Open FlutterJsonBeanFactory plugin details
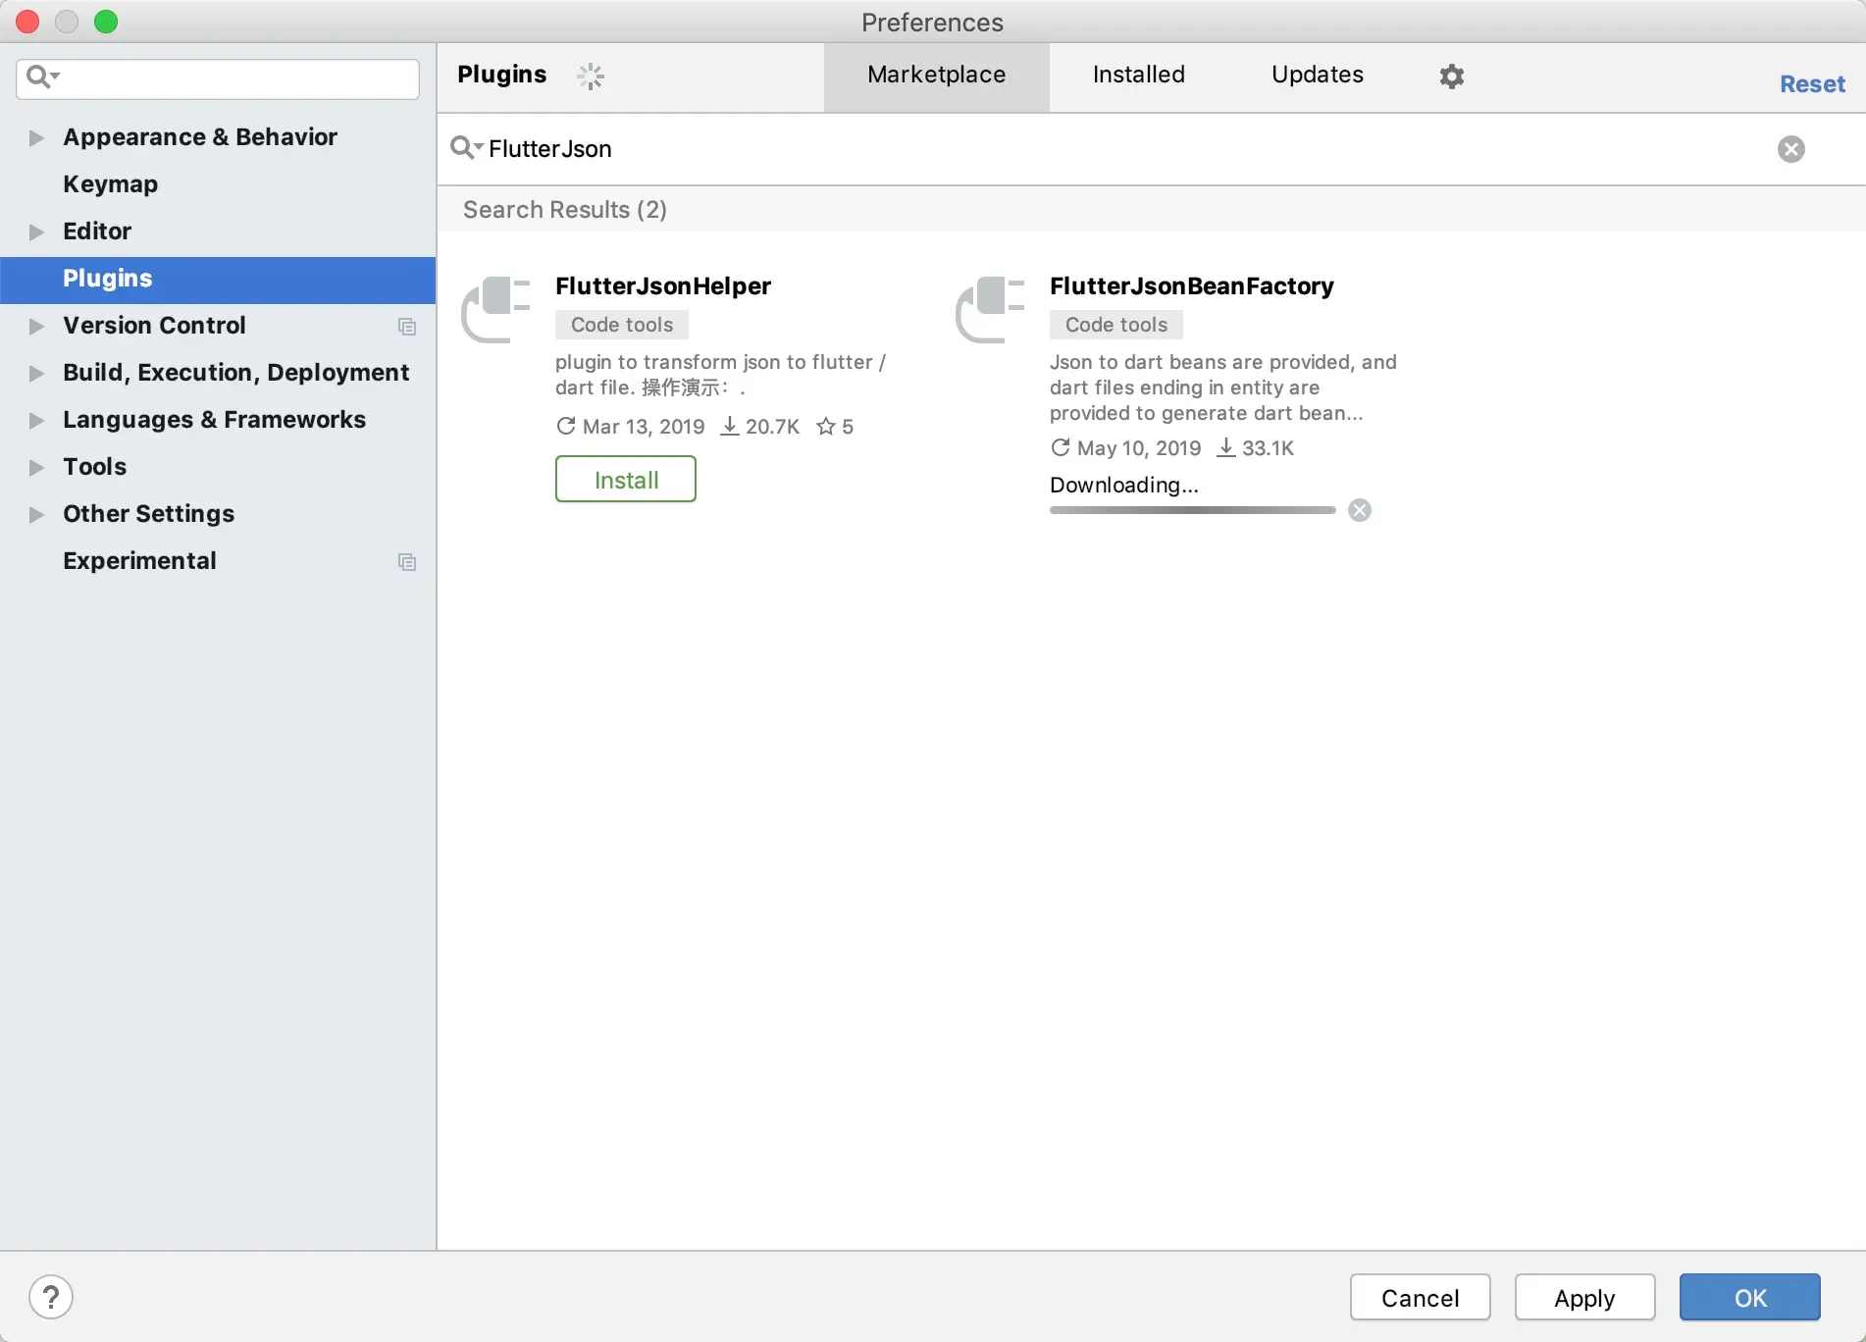This screenshot has height=1342, width=1866. pyautogui.click(x=1191, y=286)
